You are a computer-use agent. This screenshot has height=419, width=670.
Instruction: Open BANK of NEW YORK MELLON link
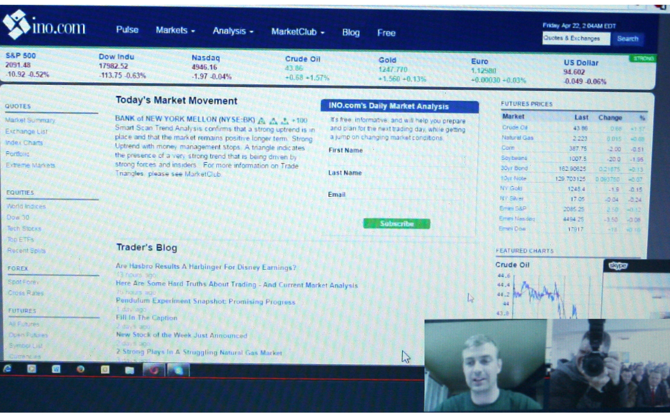click(185, 119)
